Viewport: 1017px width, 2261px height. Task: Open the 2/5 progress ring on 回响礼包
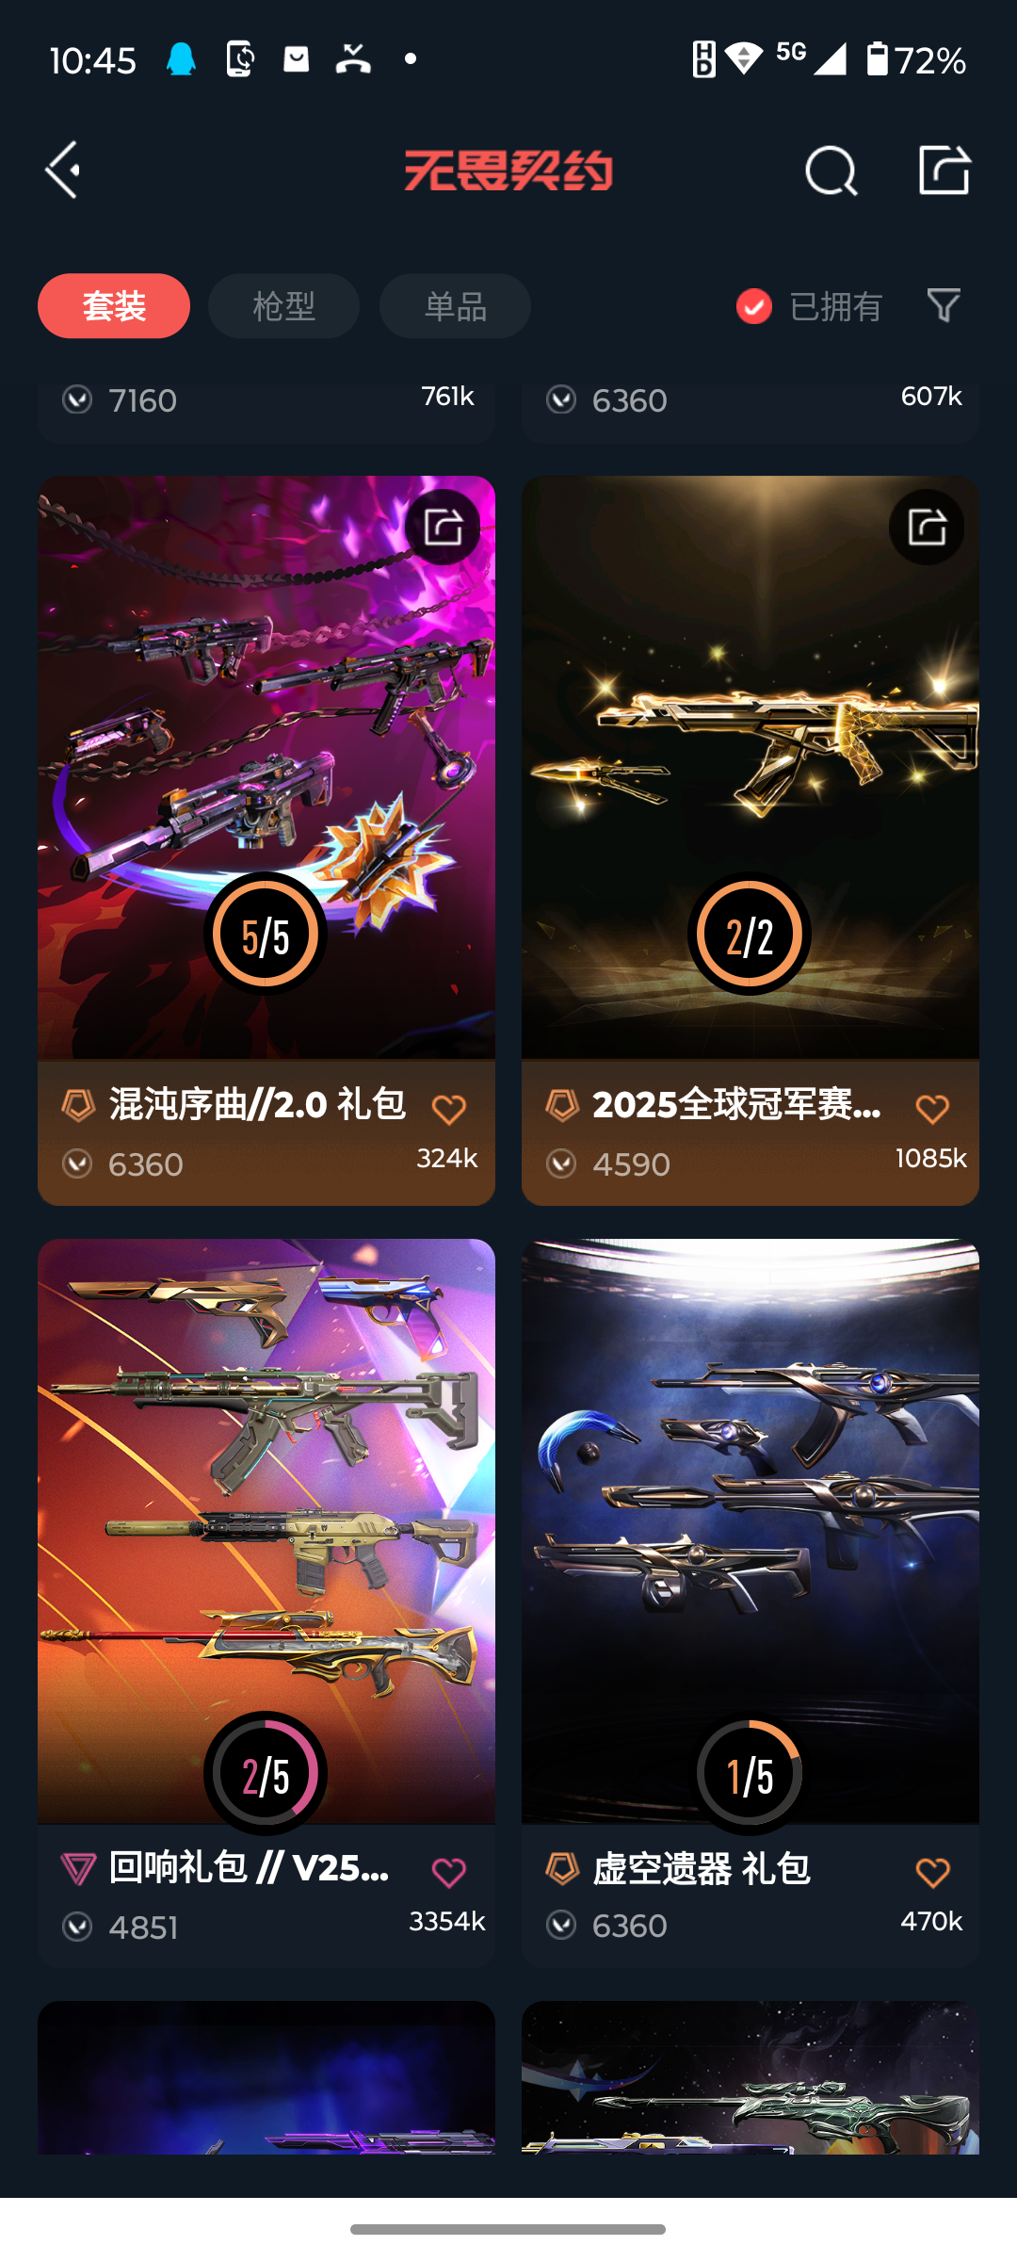(266, 1773)
